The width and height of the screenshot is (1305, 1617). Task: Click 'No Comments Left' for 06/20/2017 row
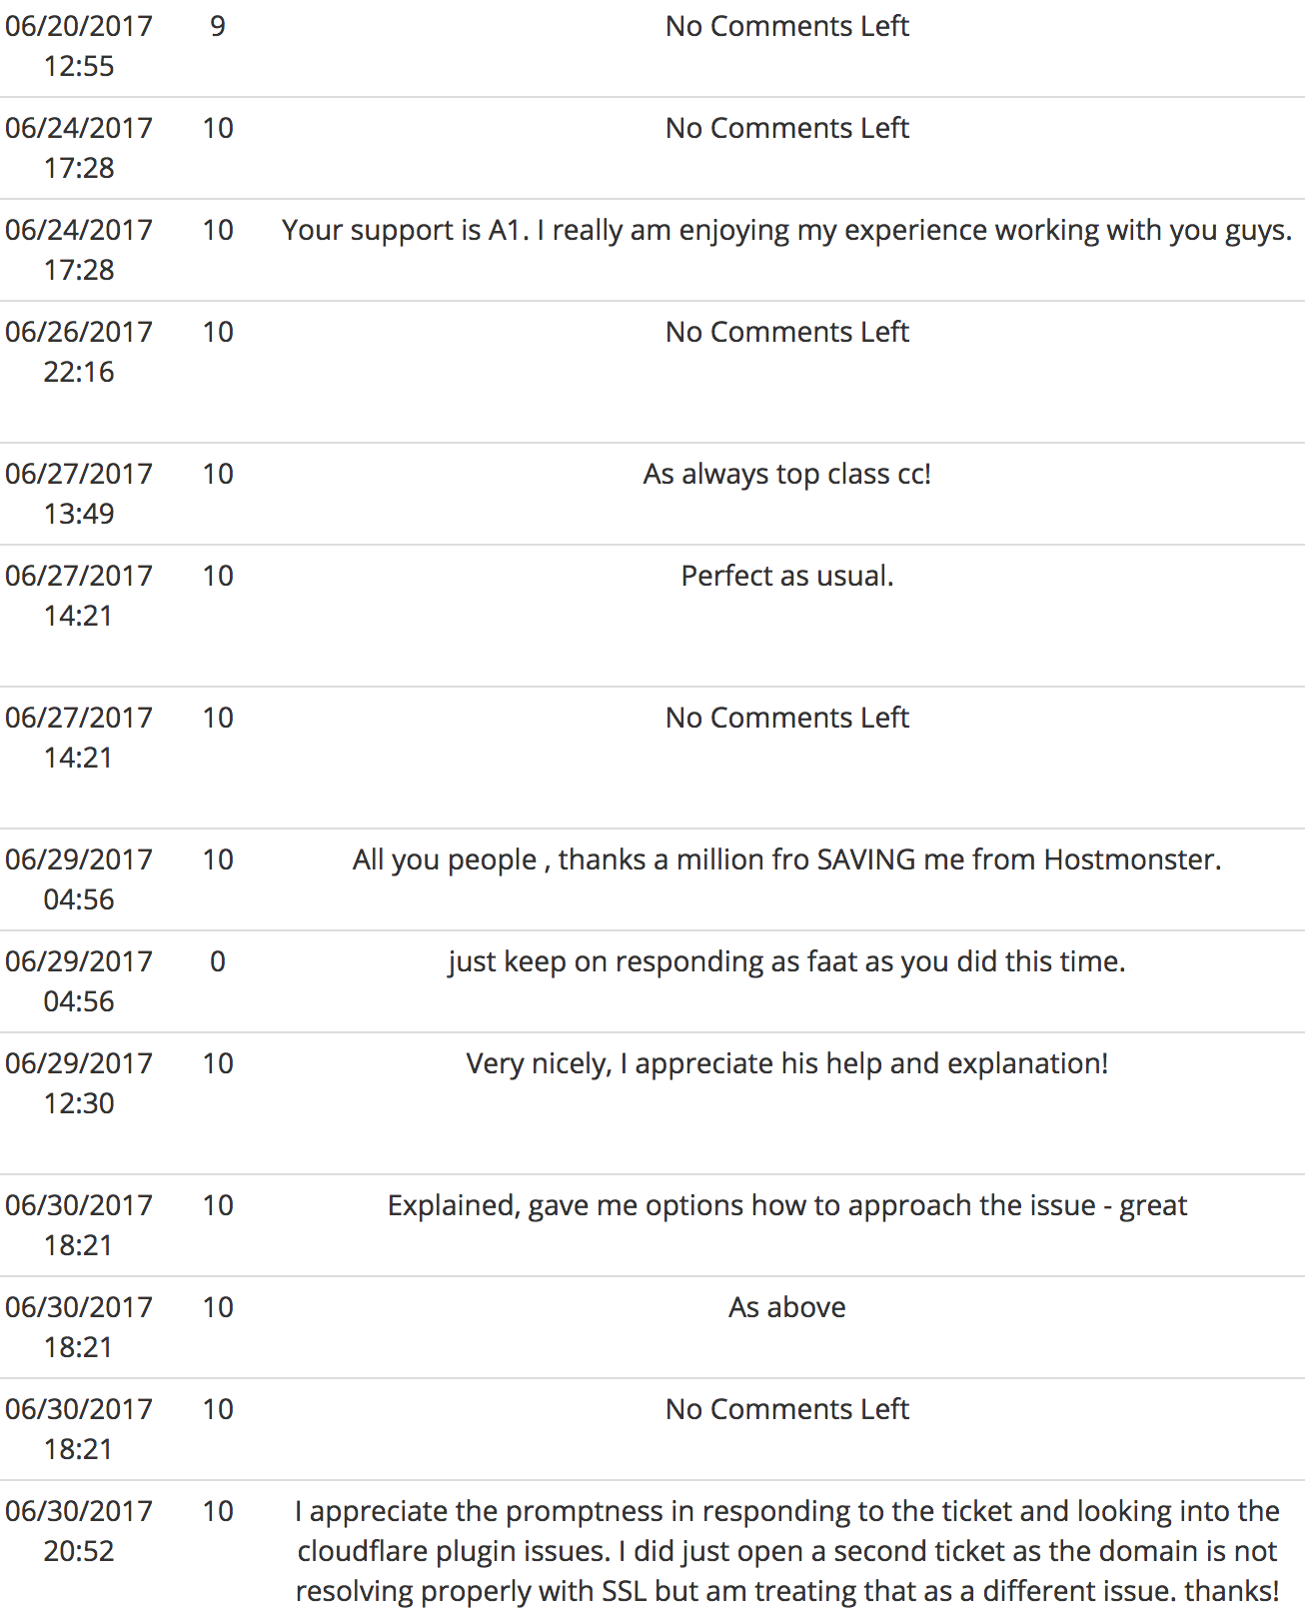tap(787, 26)
